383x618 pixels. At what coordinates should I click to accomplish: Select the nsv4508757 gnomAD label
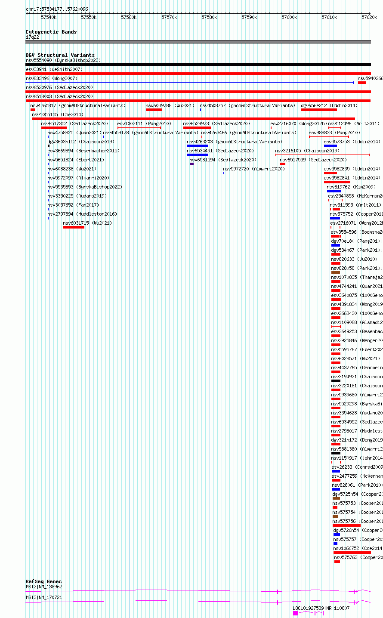point(247,105)
